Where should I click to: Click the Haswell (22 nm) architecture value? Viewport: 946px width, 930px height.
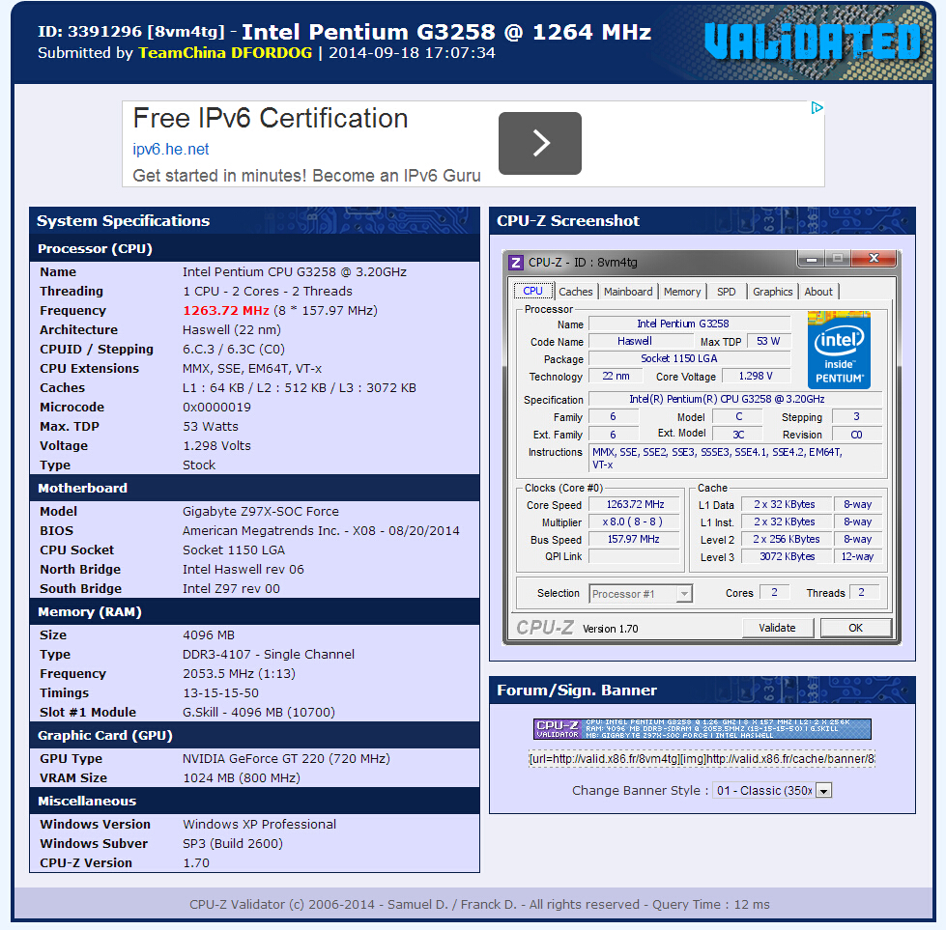point(232,330)
